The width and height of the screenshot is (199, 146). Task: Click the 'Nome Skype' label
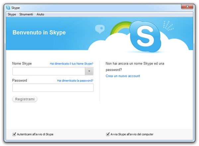coord(22,64)
